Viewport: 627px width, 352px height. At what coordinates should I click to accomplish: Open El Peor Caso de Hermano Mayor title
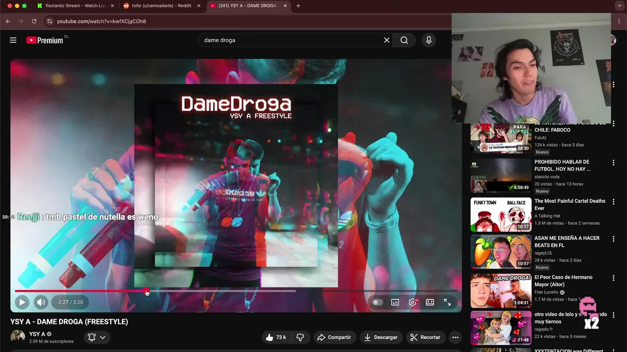pos(563,281)
